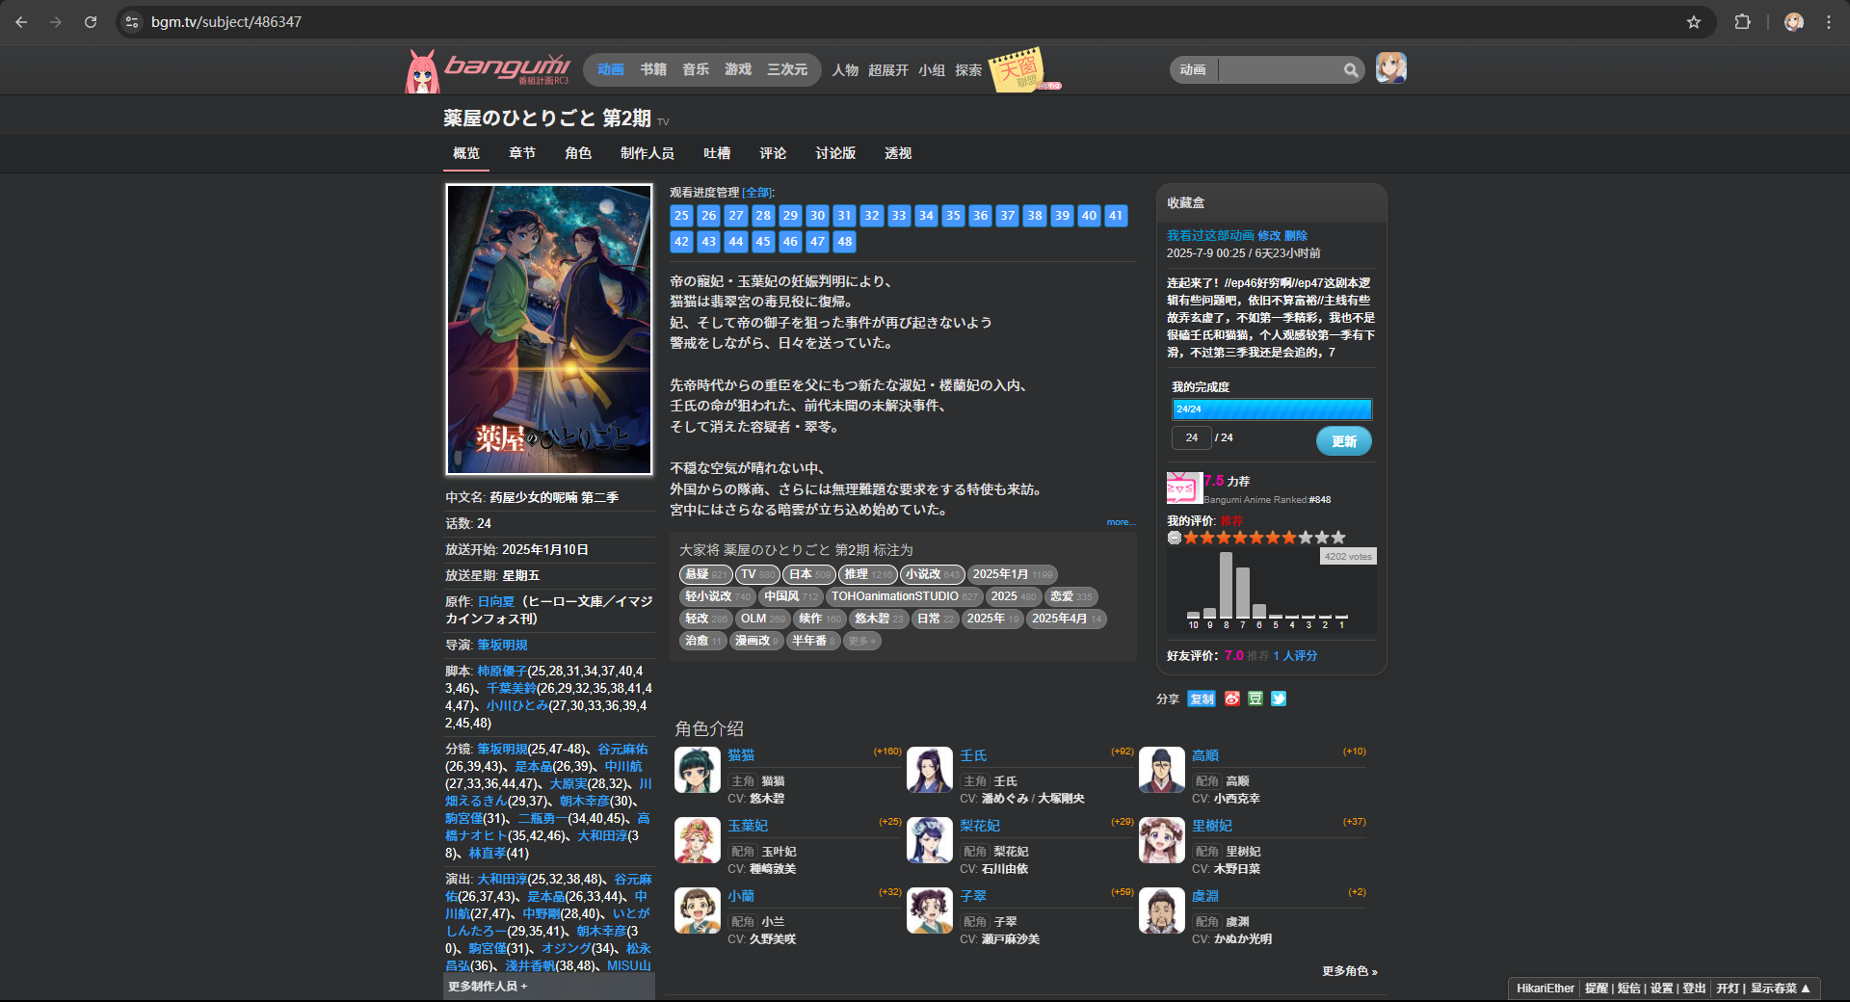Open site information icon in address bar
Image resolution: width=1850 pixels, height=1002 pixels.
(x=133, y=21)
